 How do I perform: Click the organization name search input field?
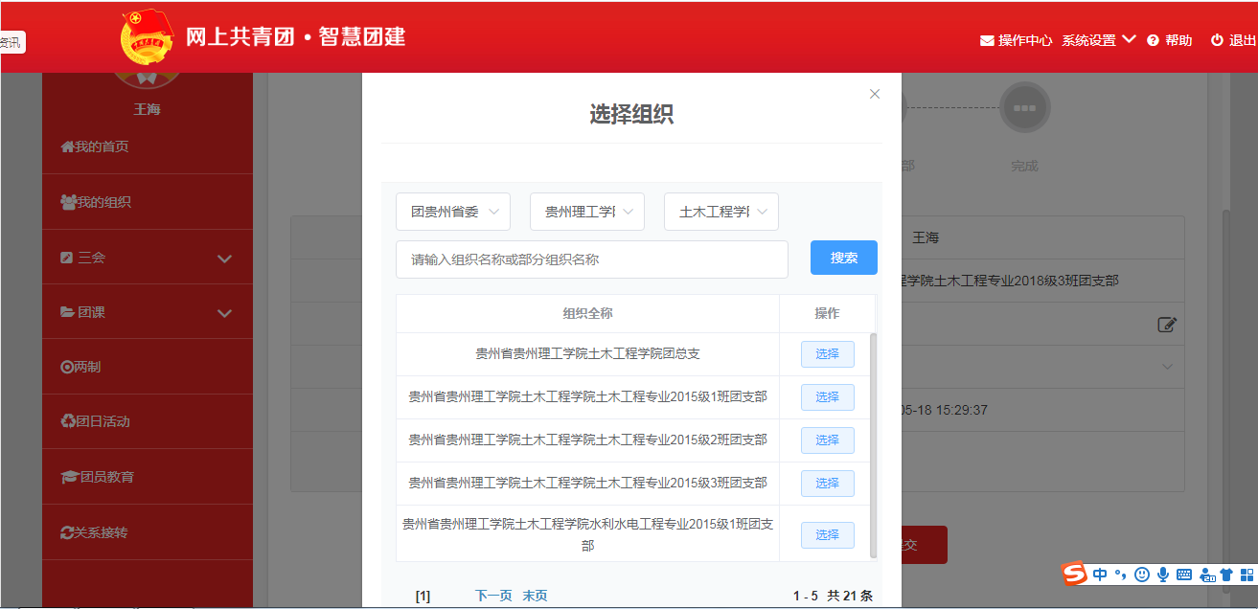[591, 259]
